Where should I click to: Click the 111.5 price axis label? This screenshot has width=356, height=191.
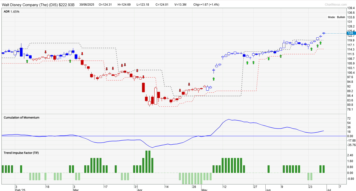pyautogui.click(x=351, y=54)
